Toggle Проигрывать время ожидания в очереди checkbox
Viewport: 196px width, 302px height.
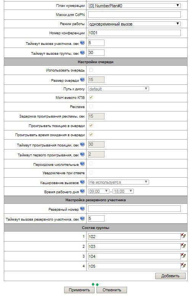(x=91, y=134)
